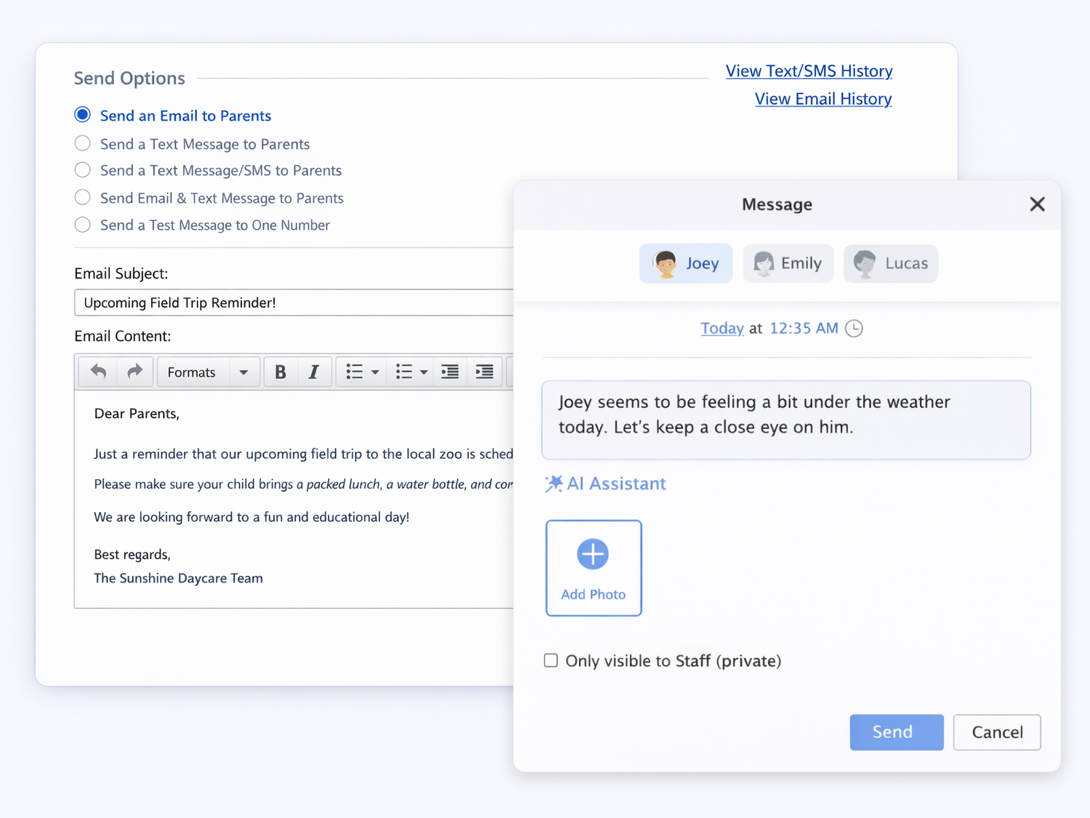Screen dimensions: 1090x818
Task: Click the 'Dear Parents,' line in email body
Action: pyautogui.click(x=137, y=413)
